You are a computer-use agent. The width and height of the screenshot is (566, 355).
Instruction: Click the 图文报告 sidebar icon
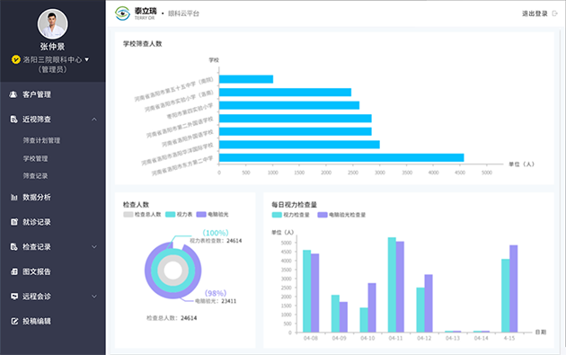coord(13,271)
